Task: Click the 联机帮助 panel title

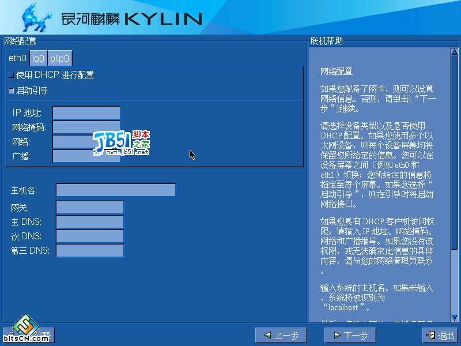Action: pyautogui.click(x=327, y=41)
